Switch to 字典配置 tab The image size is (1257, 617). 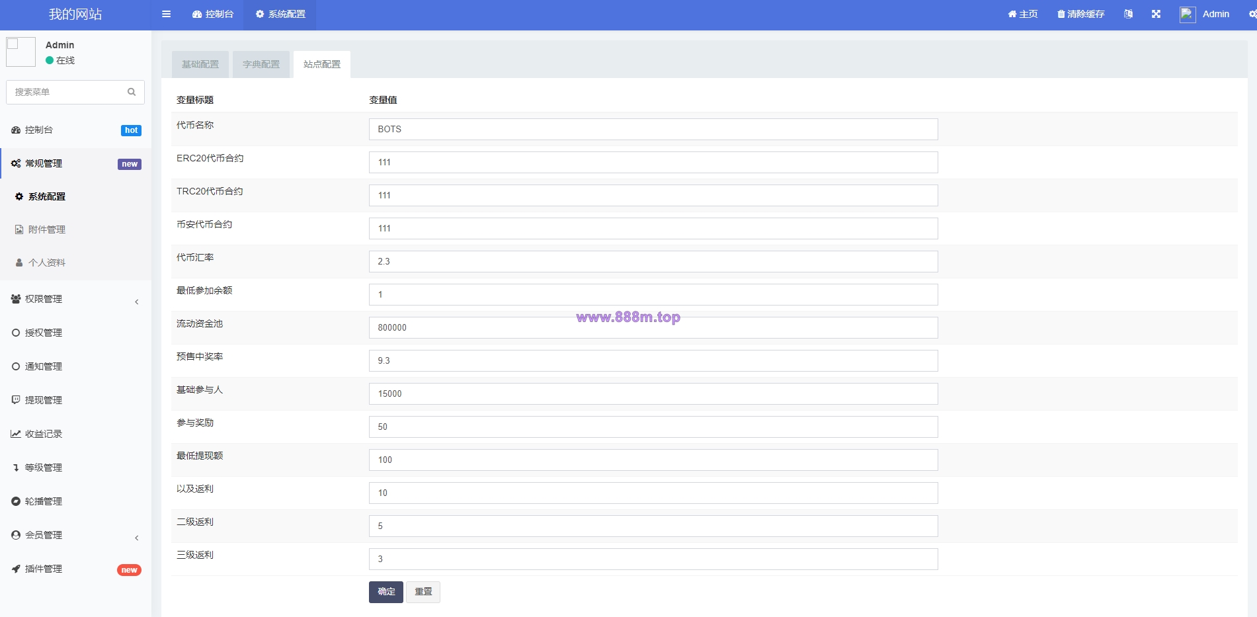click(261, 64)
